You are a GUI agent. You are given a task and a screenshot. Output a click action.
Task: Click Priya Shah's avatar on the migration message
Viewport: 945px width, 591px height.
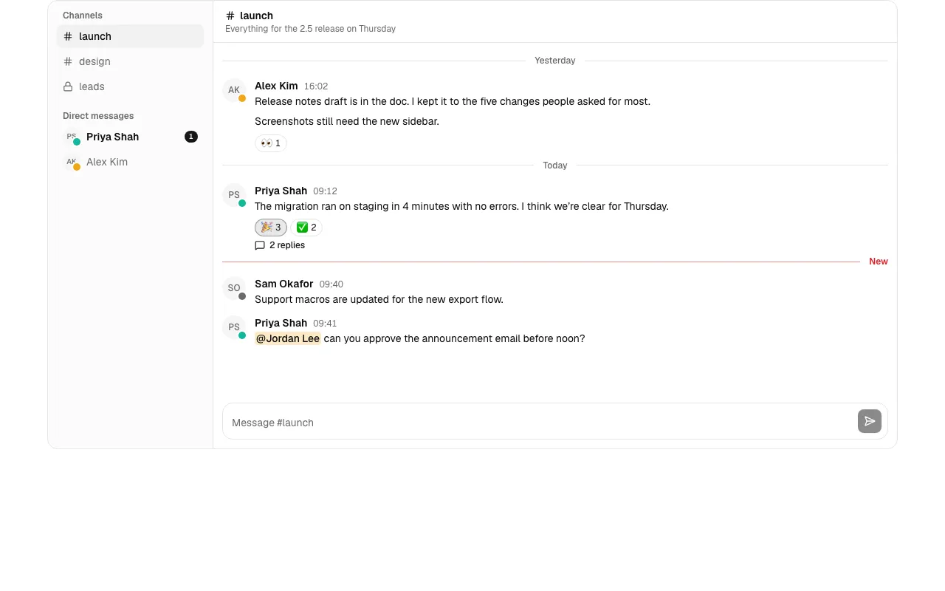click(x=234, y=195)
